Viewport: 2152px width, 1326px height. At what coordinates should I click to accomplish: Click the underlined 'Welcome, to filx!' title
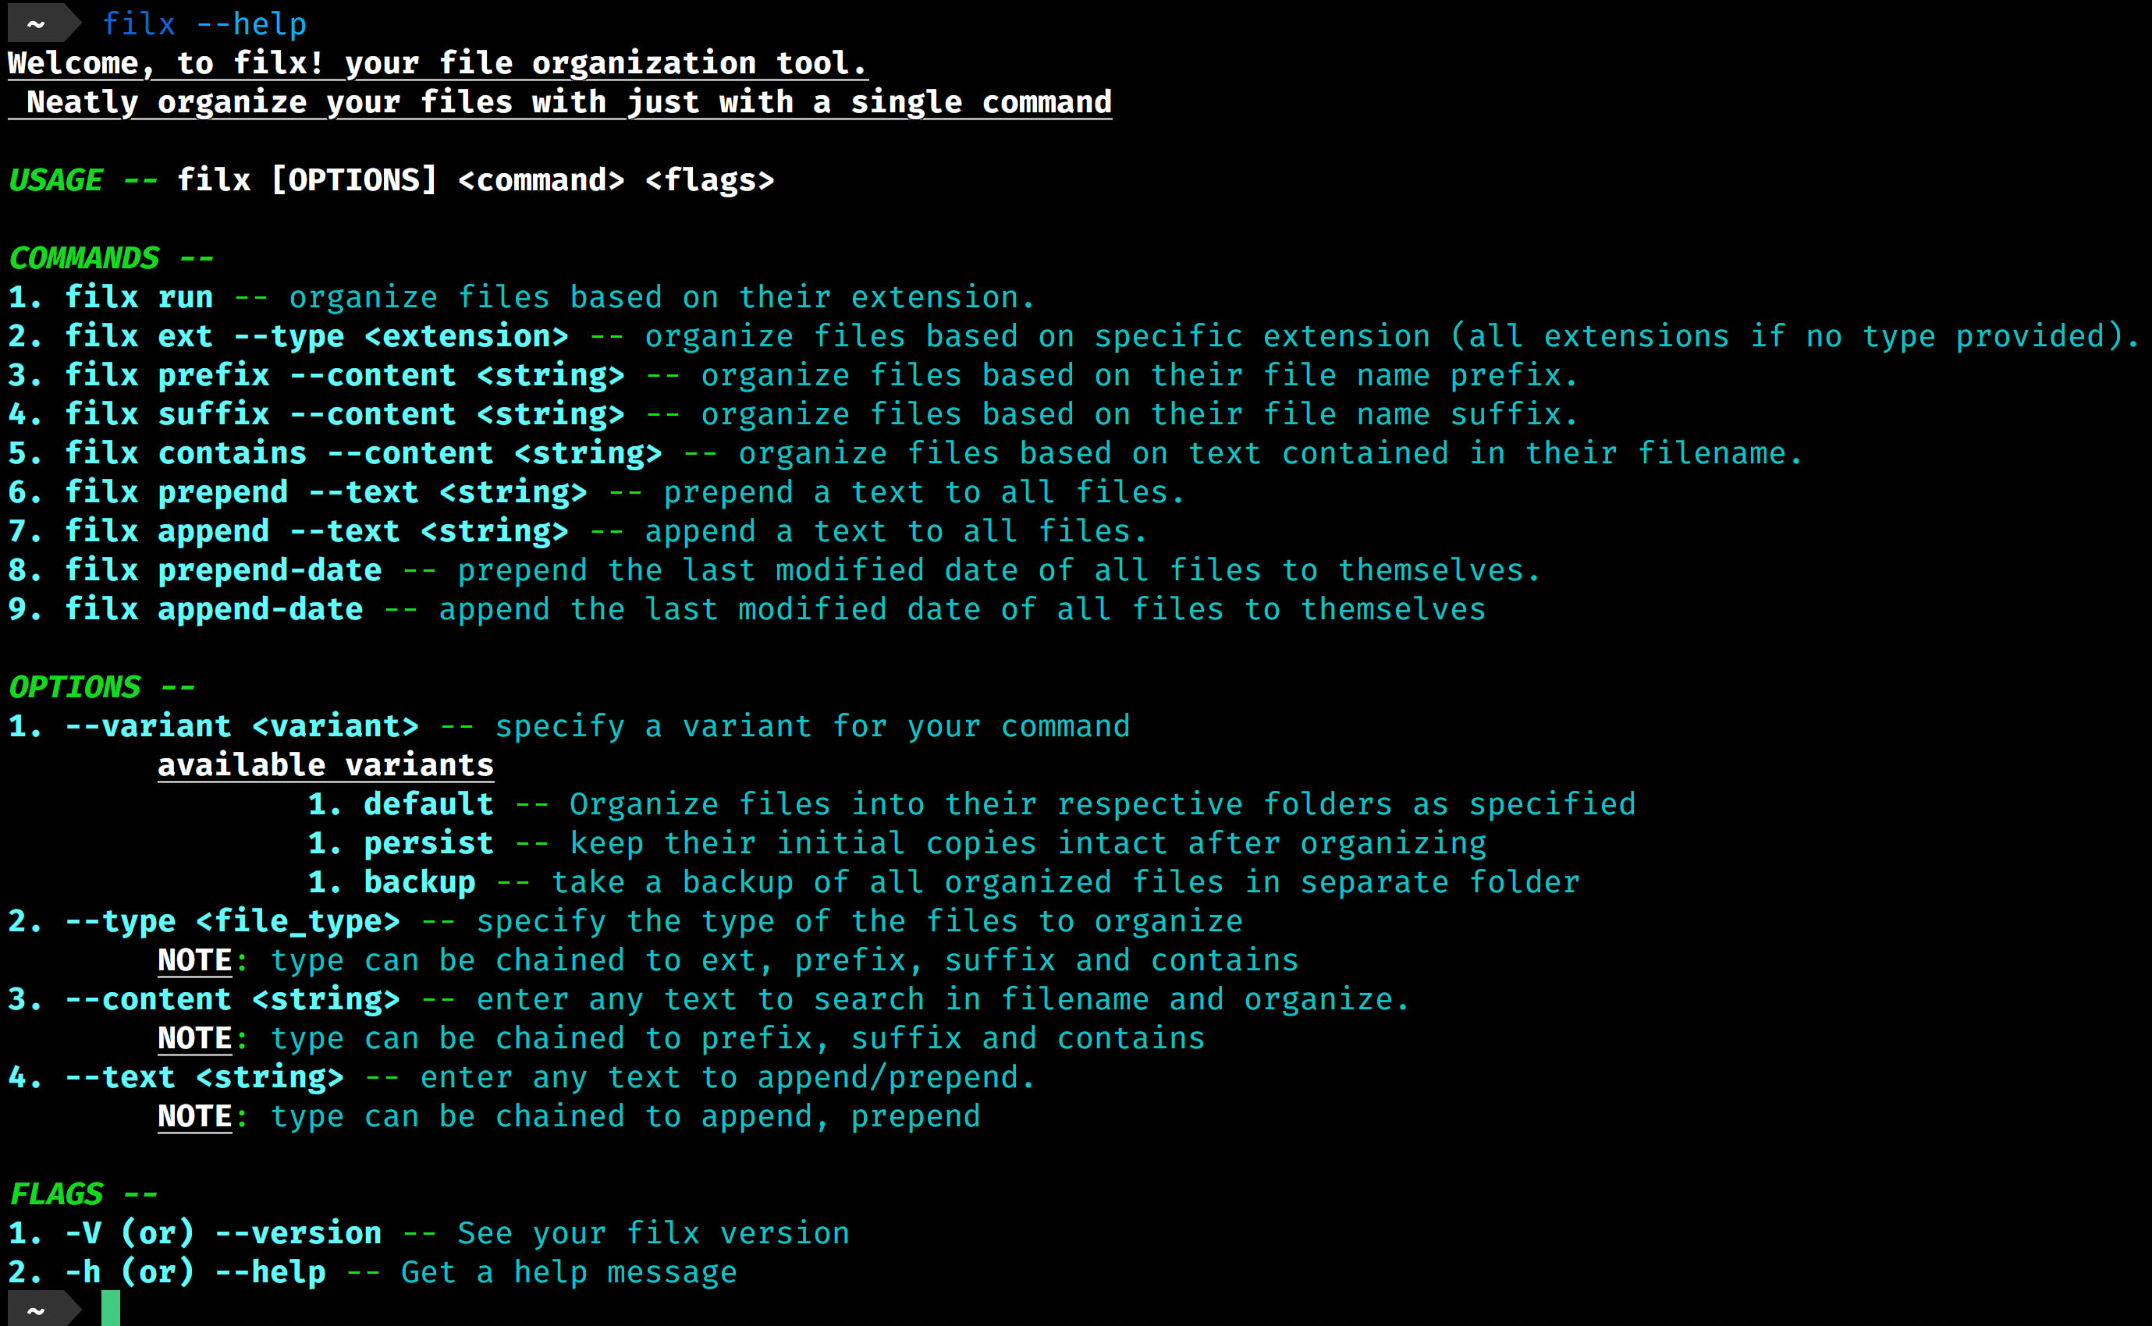(165, 63)
